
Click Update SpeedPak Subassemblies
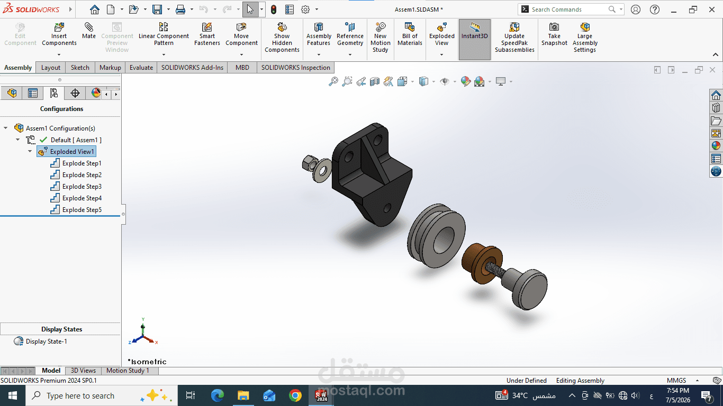point(514,38)
